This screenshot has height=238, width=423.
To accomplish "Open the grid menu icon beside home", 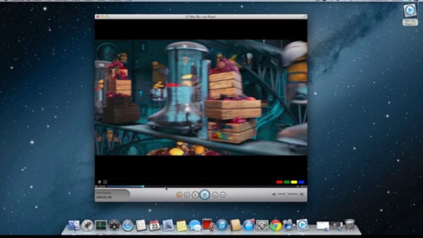I will [x=105, y=182].
